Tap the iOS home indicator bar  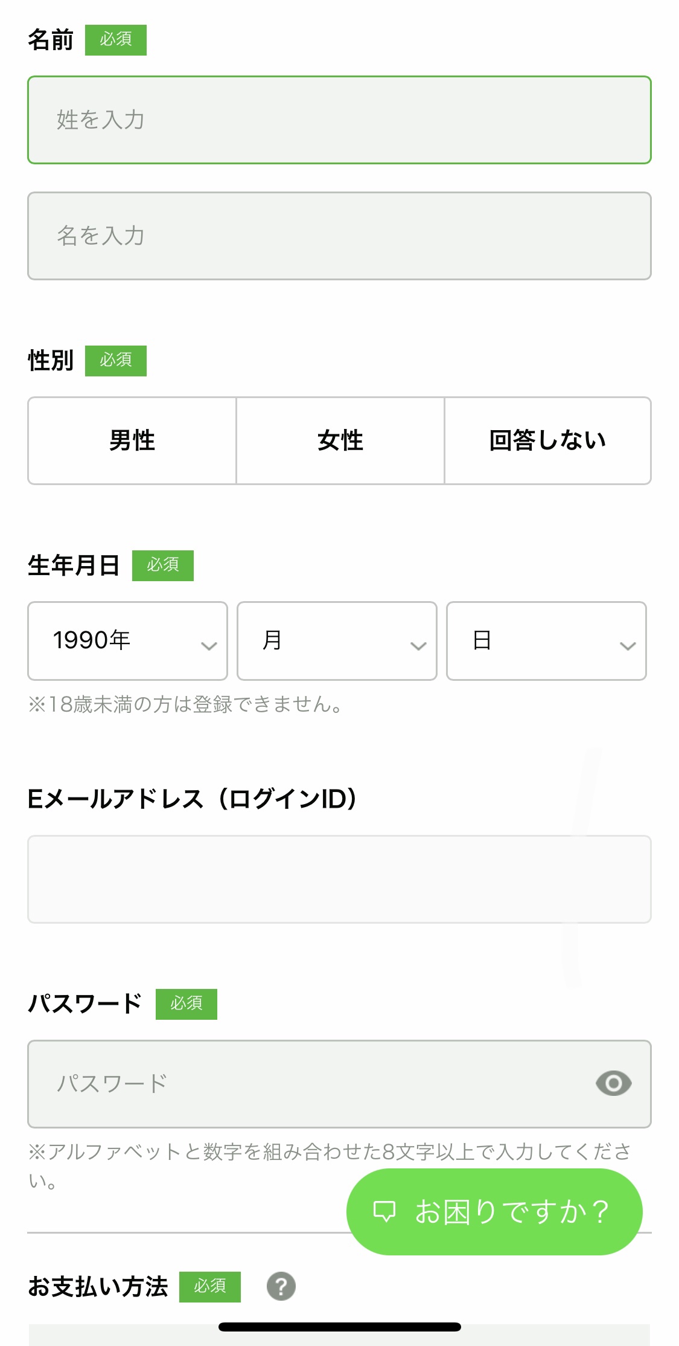click(x=339, y=1327)
